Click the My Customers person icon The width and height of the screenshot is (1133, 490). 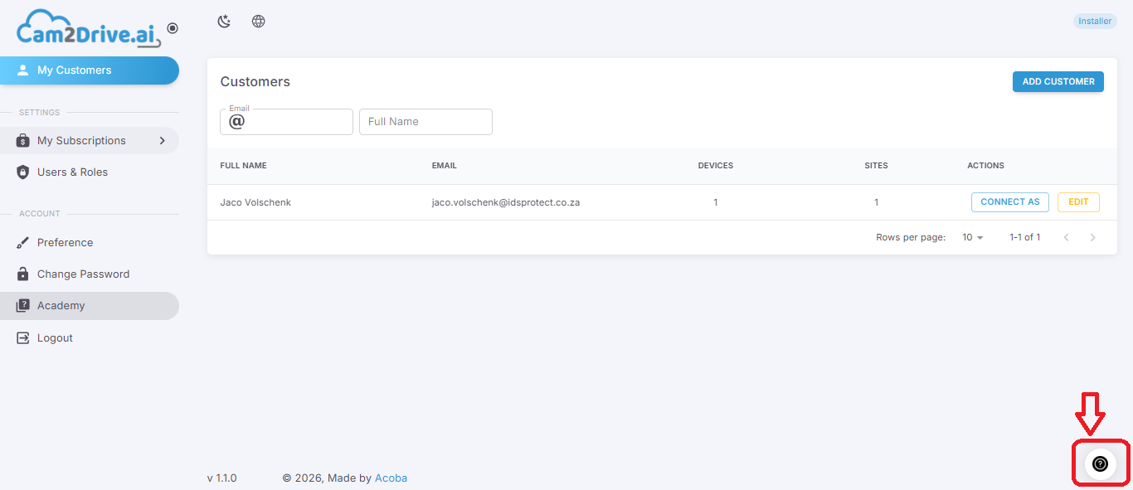point(23,70)
